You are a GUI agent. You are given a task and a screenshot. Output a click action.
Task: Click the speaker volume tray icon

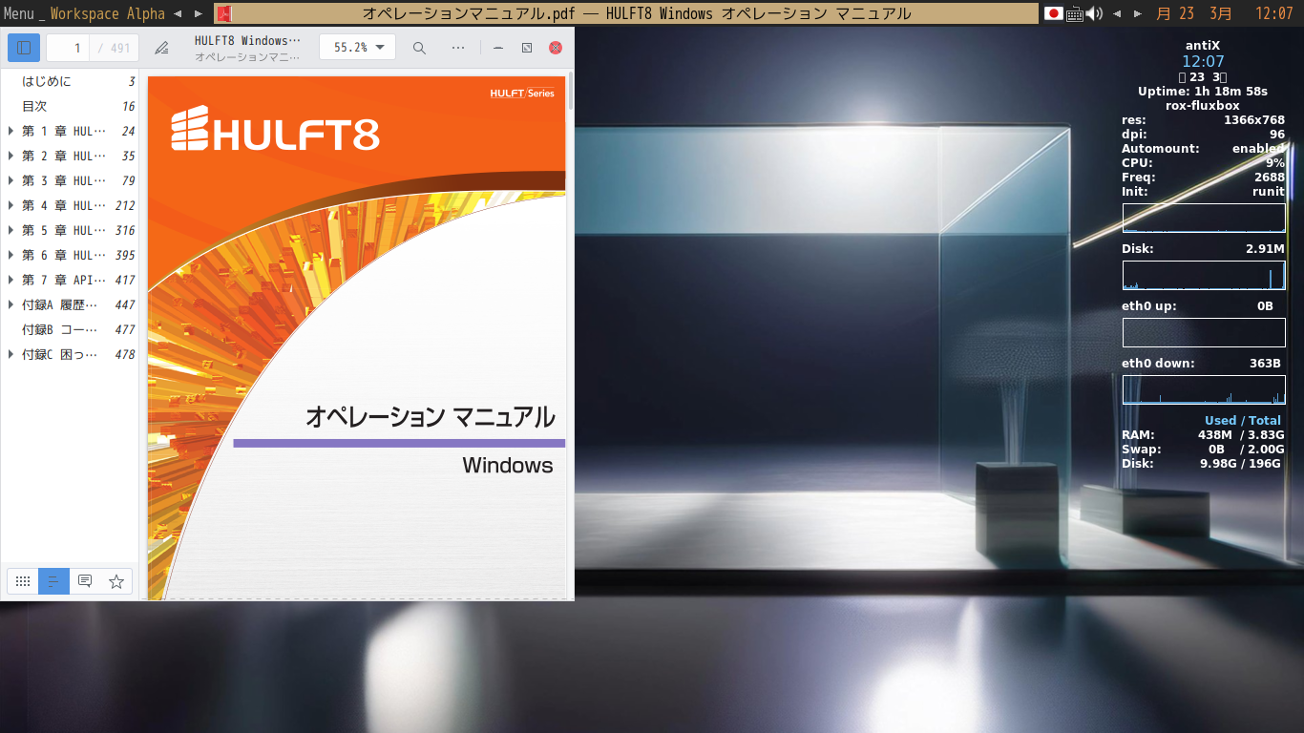pyautogui.click(x=1094, y=13)
